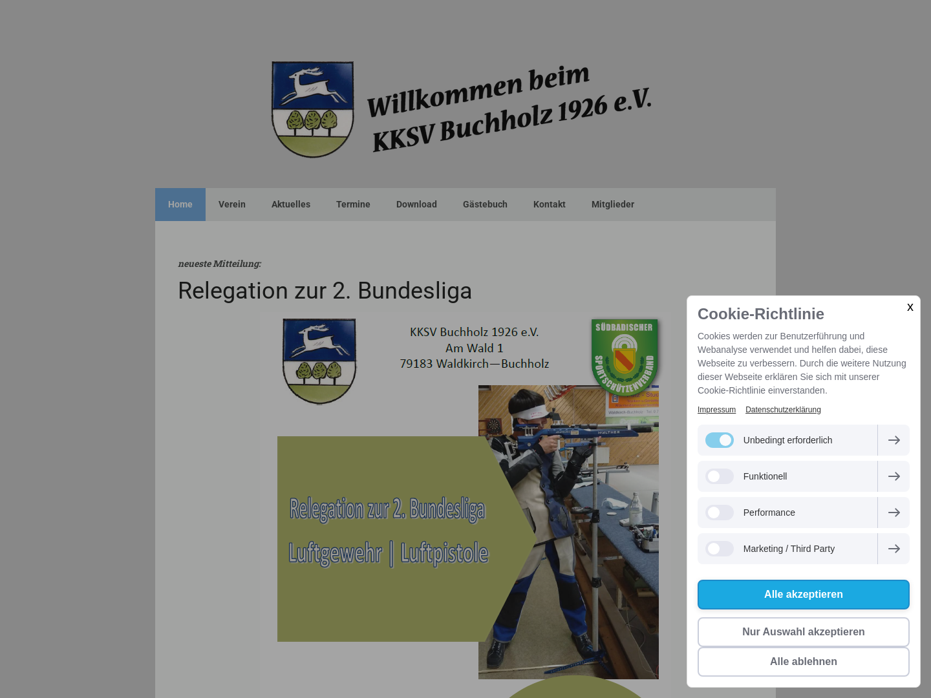Open the Aktuelles menu item
The width and height of the screenshot is (931, 698).
[x=291, y=204]
